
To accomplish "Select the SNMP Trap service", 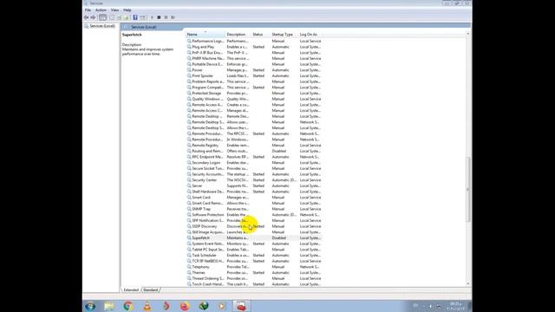I will 254,209.
